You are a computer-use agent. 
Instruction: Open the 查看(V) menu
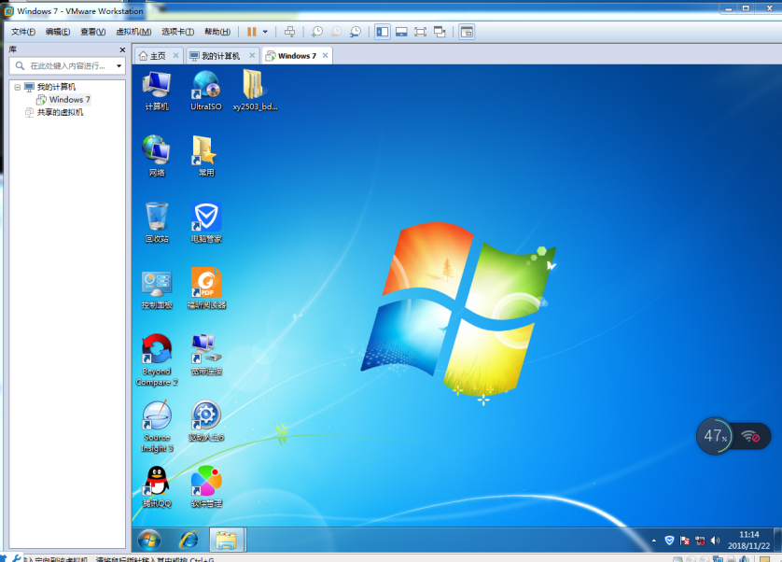click(92, 32)
